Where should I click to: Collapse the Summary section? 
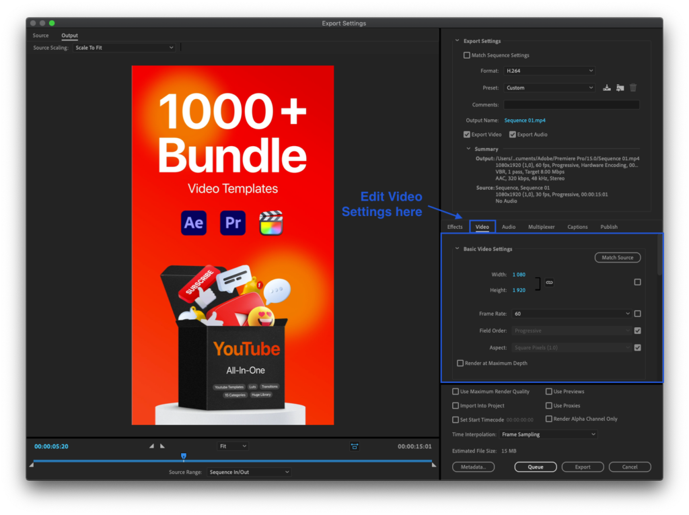[468, 149]
